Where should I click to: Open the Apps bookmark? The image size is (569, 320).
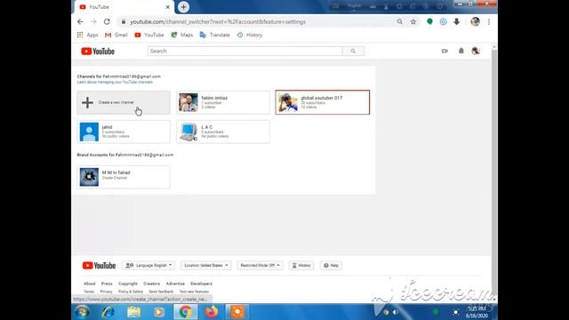(x=87, y=35)
